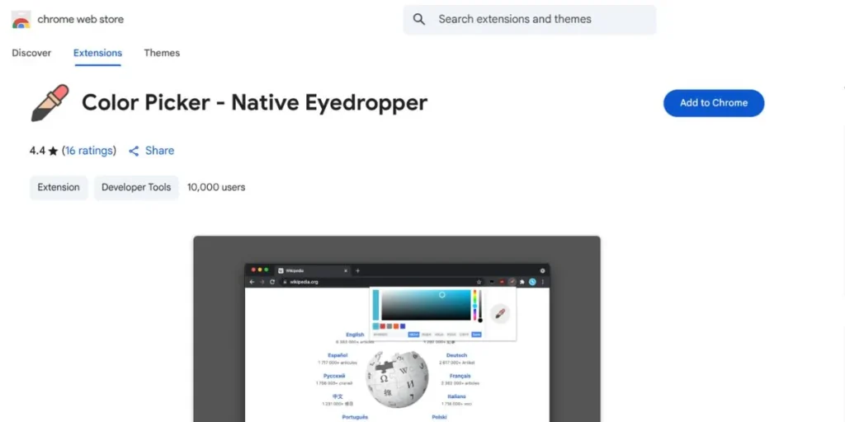Click the Italiano link in the Wikipedia preview
This screenshot has width=845, height=422.
(x=456, y=396)
